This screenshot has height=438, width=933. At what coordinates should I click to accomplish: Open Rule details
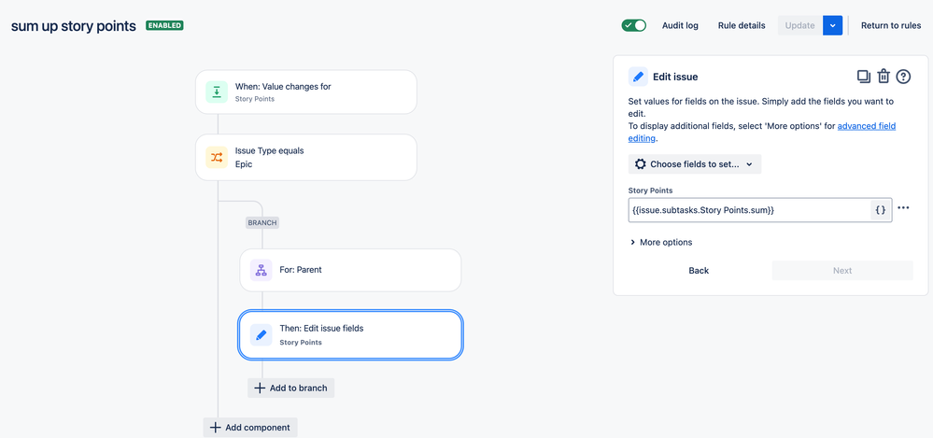[x=742, y=25]
